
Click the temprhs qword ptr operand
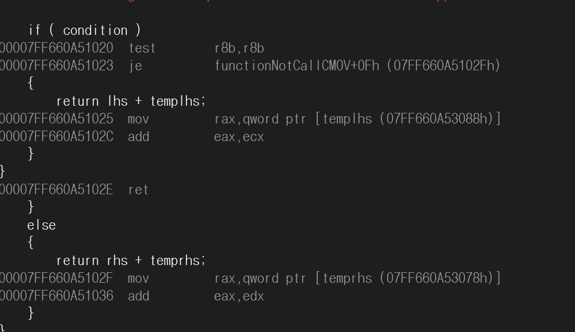click(357, 278)
